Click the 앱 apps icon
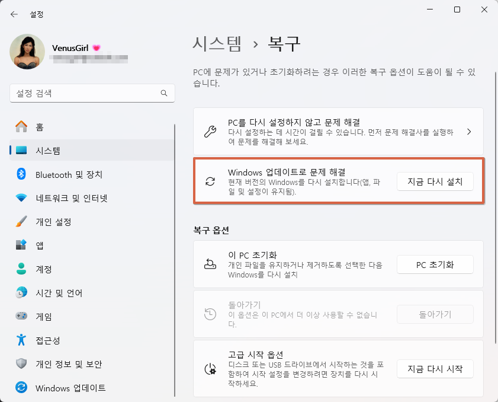The image size is (498, 402). pyautogui.click(x=21, y=245)
